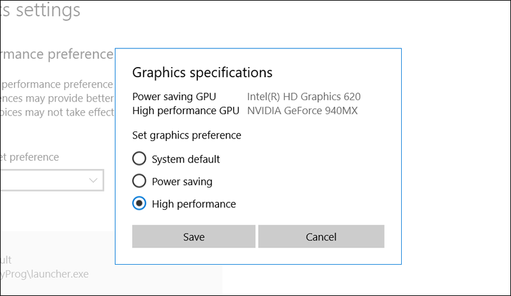
Task: Select the launcher.exe app entry
Action: [x=45, y=274]
